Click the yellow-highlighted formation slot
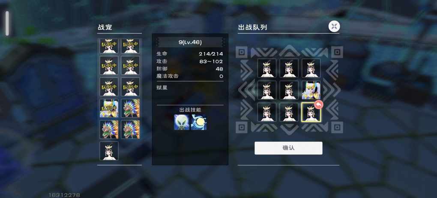Image resolution: width=437 pixels, height=198 pixels. (311, 112)
